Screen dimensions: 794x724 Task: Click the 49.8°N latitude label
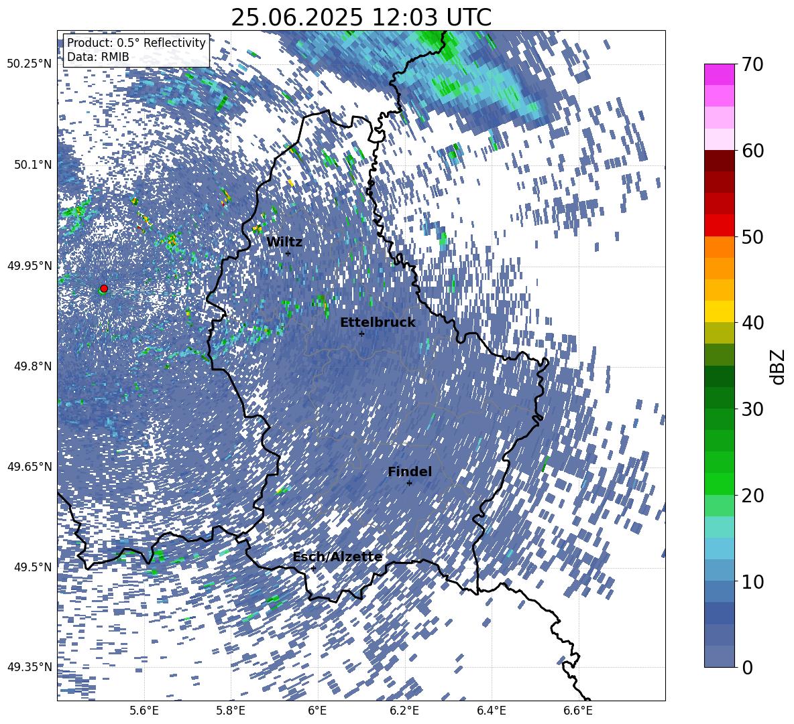point(32,366)
